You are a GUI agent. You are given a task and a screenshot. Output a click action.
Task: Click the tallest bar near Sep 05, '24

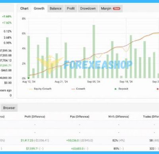pos(94,52)
